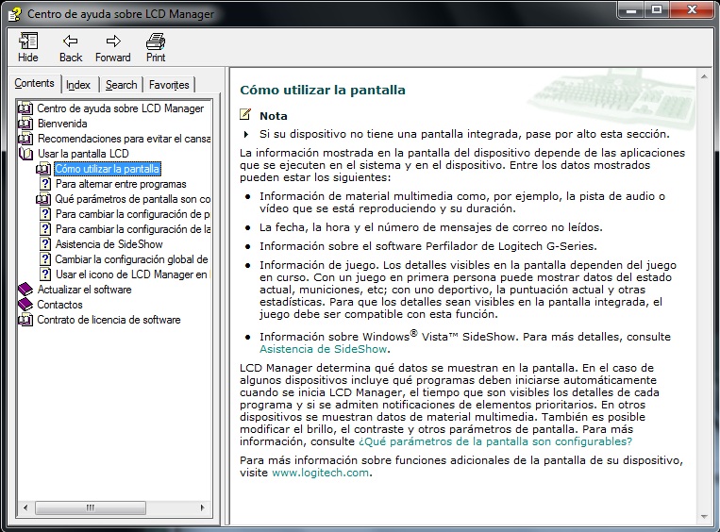Activate the Contents tab
The height and width of the screenshot is (532, 720).
pos(35,84)
